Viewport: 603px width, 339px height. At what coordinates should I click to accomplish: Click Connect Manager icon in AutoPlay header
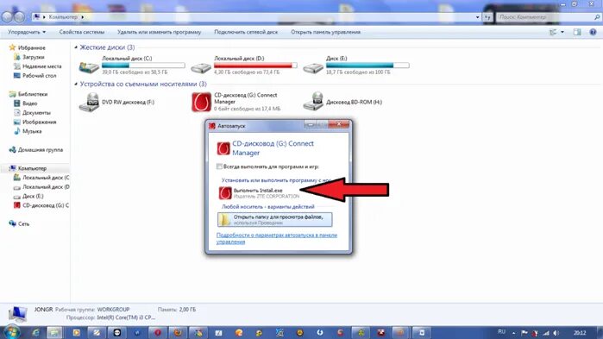223,148
